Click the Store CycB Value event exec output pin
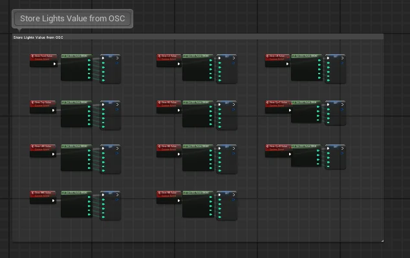Screen dimensions: 410x258 [x=290, y=154]
